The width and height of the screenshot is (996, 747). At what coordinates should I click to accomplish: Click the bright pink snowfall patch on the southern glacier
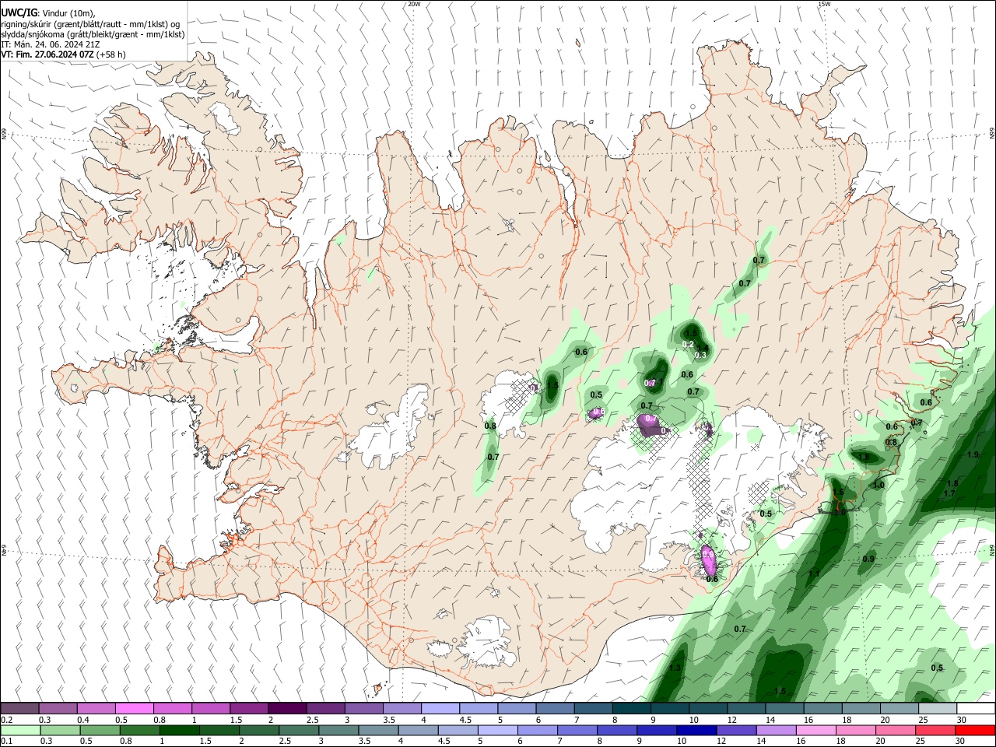tap(709, 559)
